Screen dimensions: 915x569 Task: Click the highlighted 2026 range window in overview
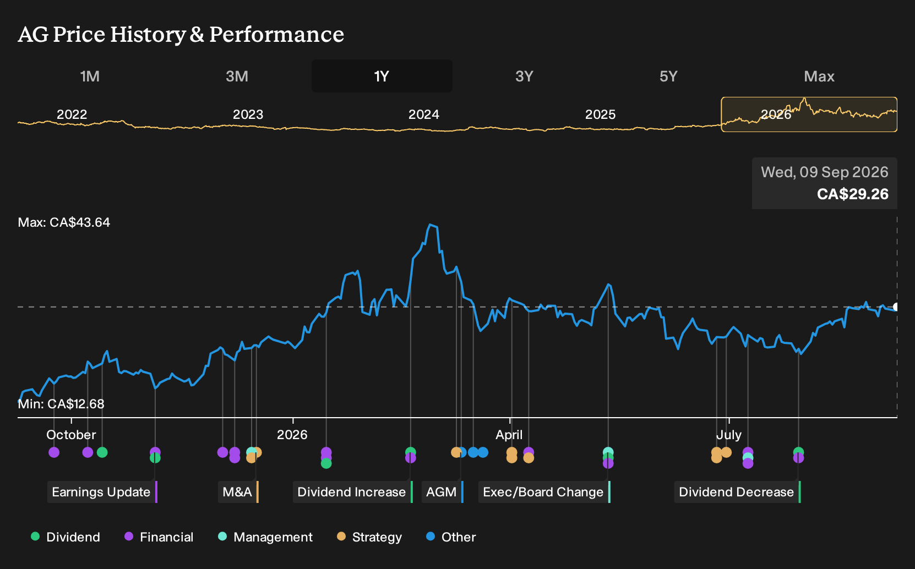pos(809,114)
